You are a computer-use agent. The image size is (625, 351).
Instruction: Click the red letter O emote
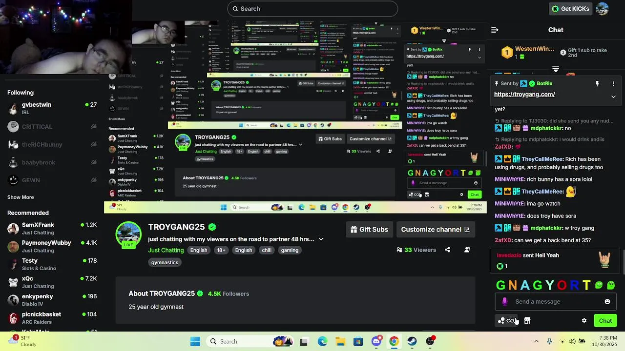click(562, 286)
